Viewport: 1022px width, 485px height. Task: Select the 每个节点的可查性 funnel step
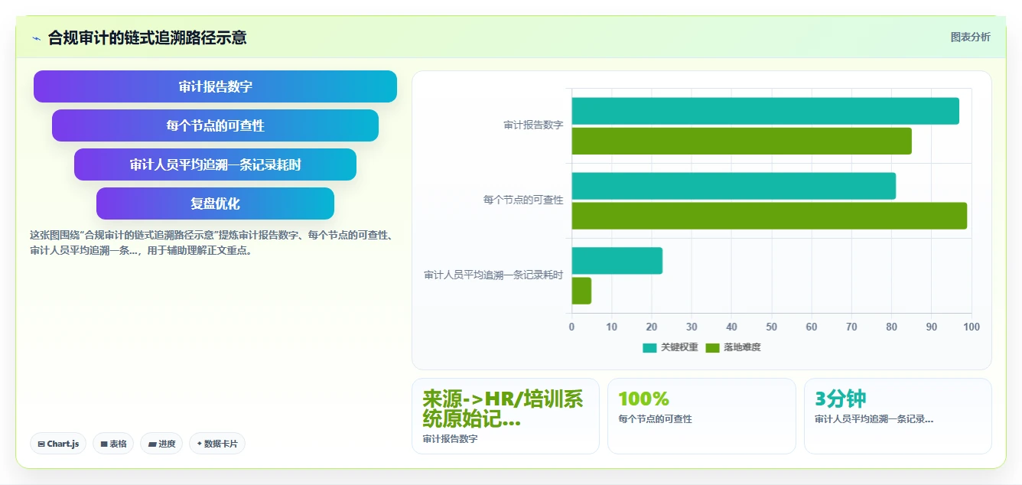[215, 125]
